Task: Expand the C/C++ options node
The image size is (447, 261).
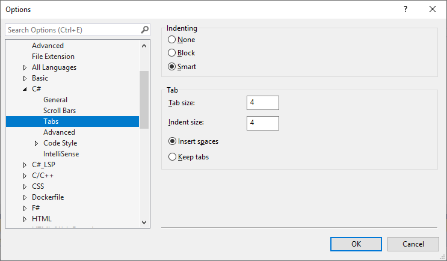Action: click(25, 176)
